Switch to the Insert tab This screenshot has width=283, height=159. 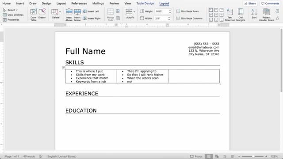(x=20, y=4)
